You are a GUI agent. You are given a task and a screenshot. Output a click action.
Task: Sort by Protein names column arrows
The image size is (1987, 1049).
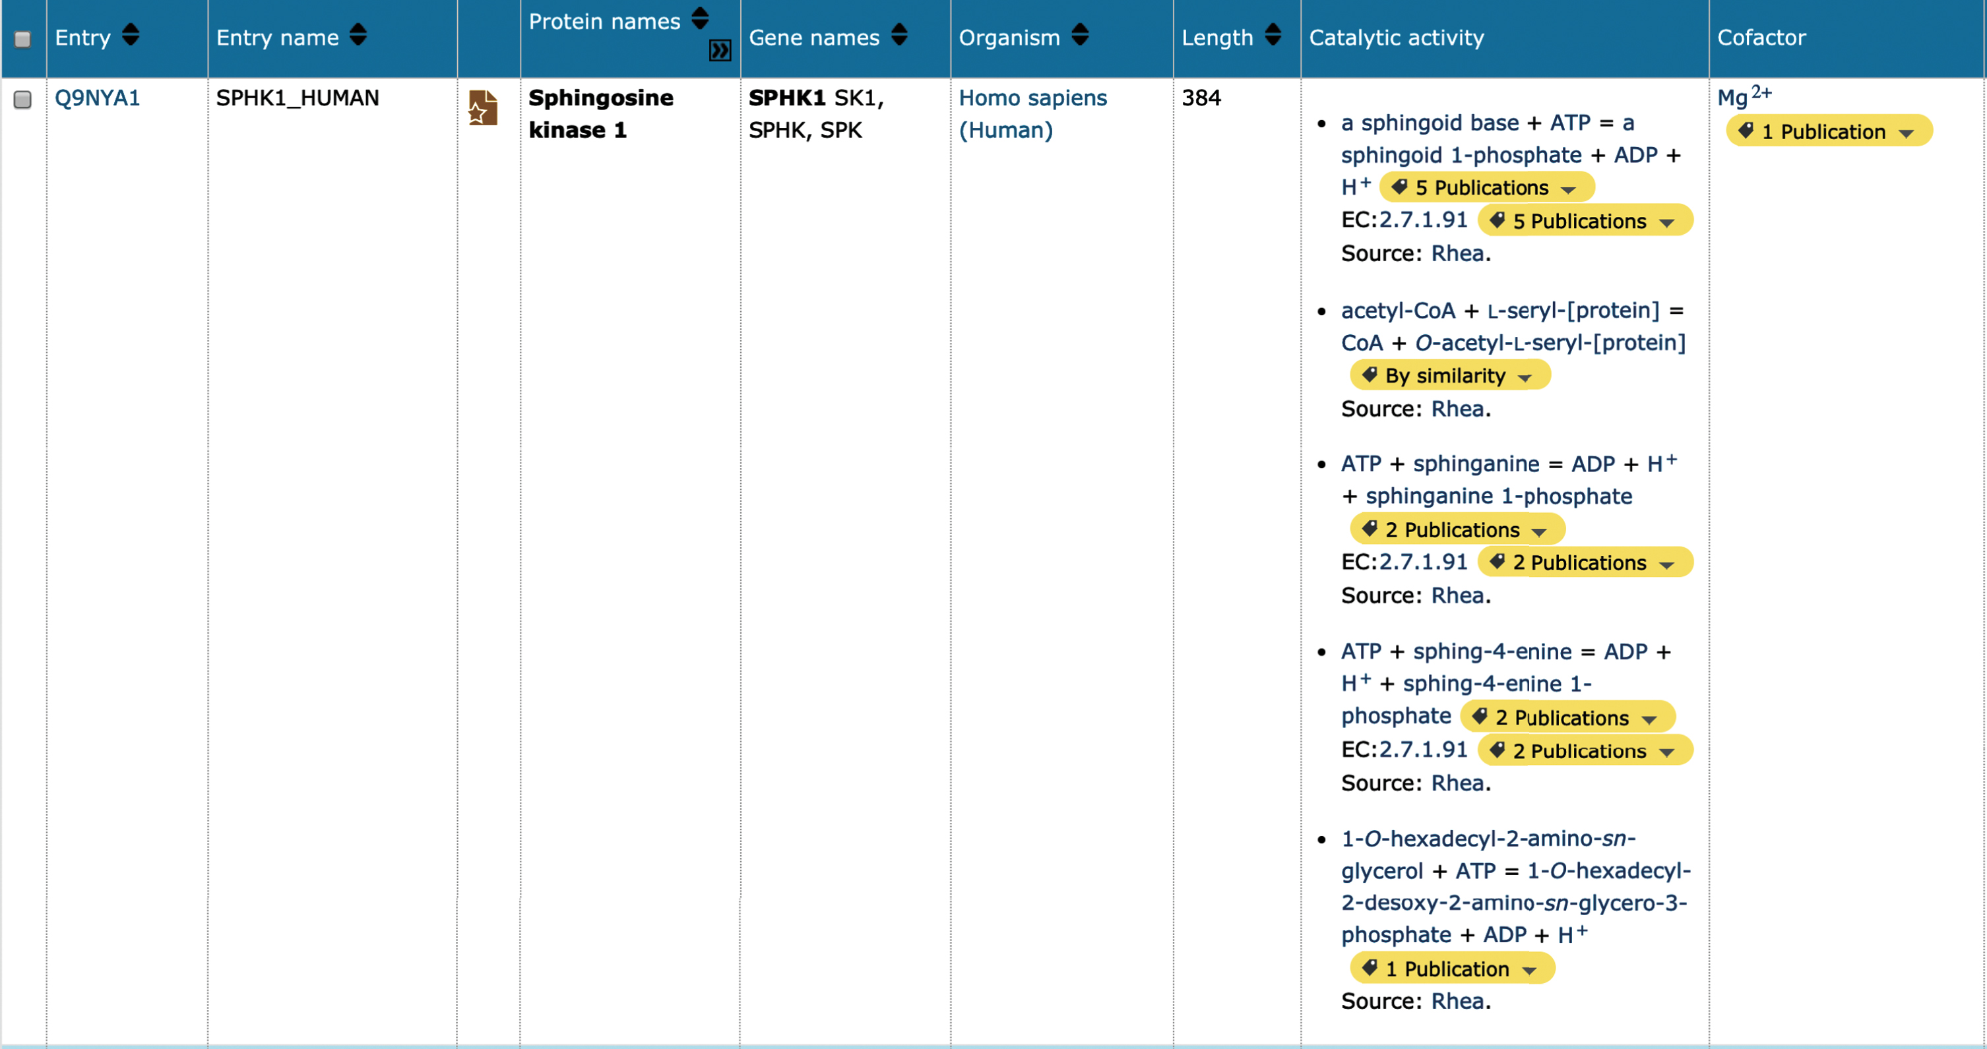(700, 18)
